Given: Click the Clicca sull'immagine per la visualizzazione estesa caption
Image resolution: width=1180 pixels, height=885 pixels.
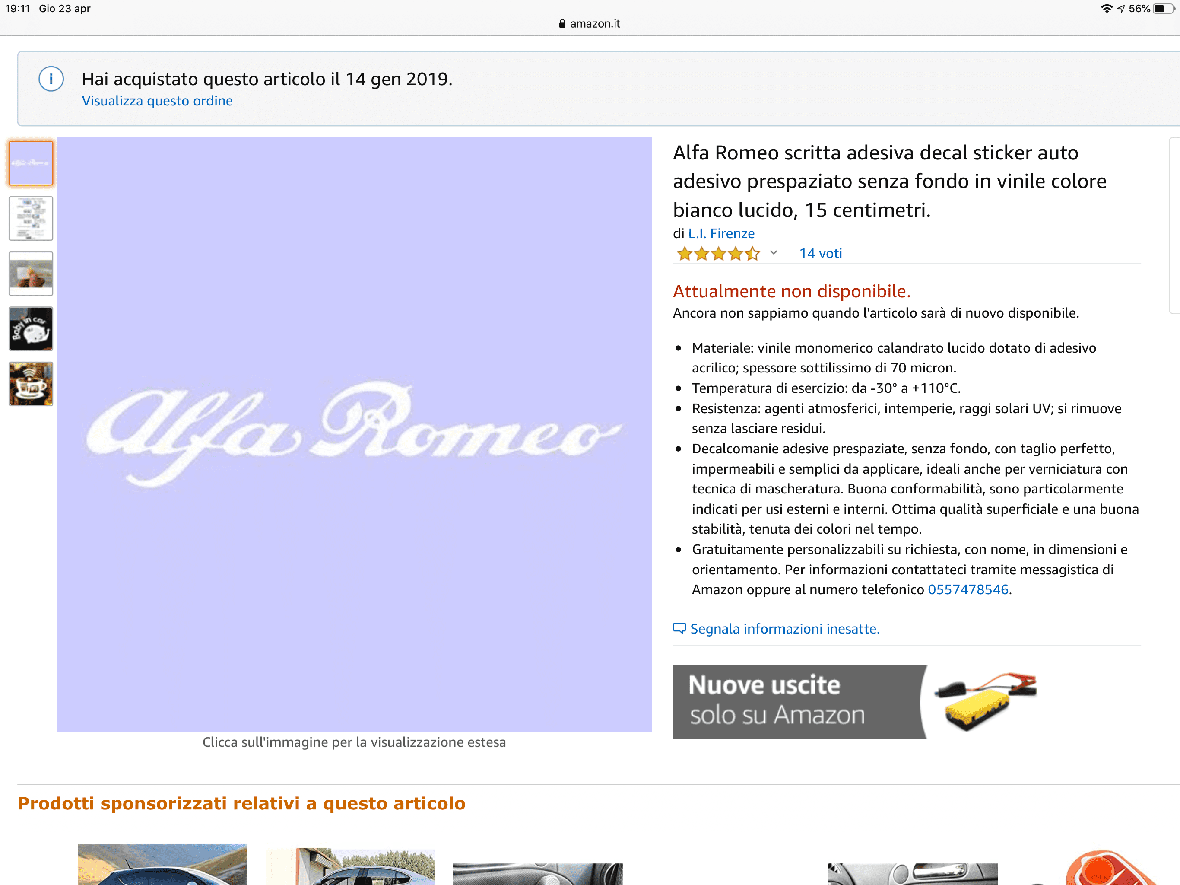Looking at the screenshot, I should (x=354, y=742).
